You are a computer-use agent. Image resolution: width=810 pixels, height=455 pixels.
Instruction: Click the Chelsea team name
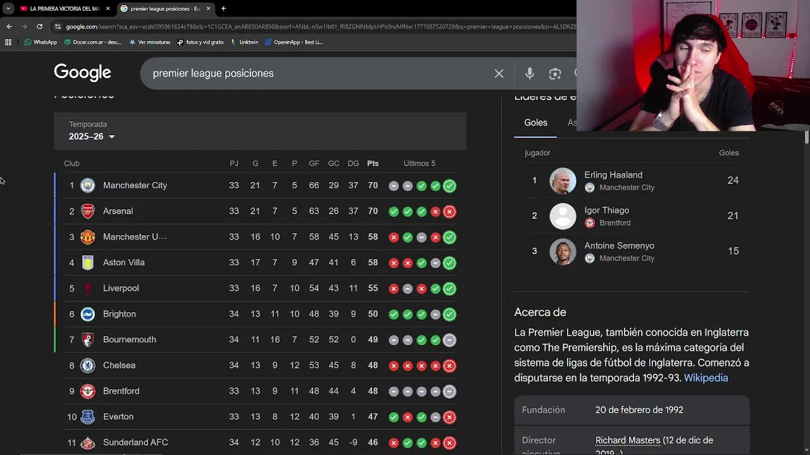pos(119,365)
